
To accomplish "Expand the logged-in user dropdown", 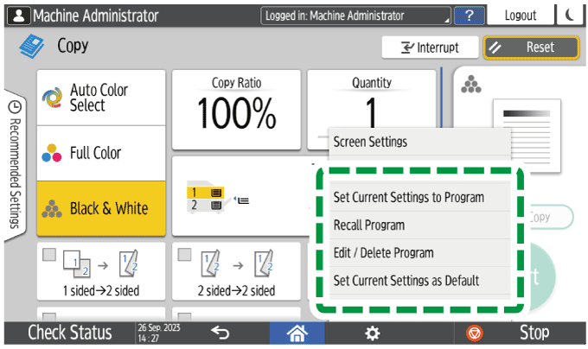I will [x=356, y=16].
